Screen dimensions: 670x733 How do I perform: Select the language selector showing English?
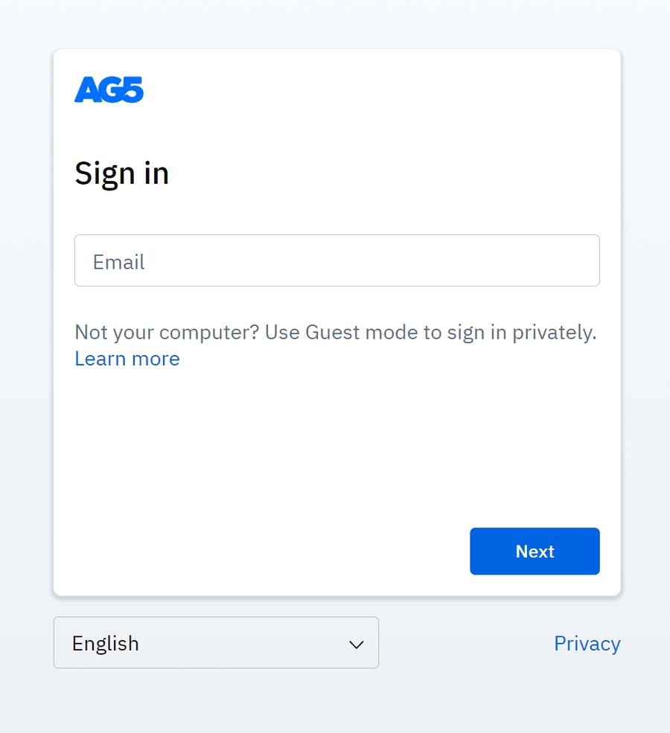216,643
